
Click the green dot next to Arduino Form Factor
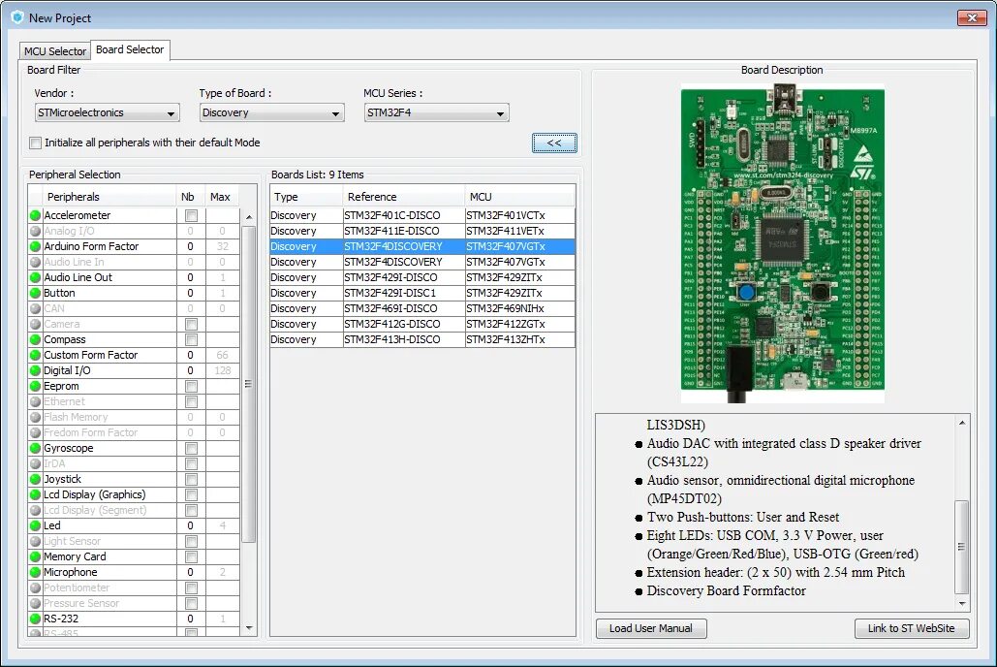pyautogui.click(x=36, y=246)
